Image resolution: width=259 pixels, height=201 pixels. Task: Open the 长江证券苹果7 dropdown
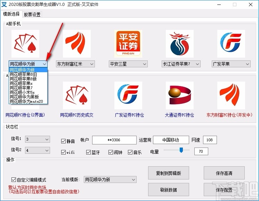181,64
